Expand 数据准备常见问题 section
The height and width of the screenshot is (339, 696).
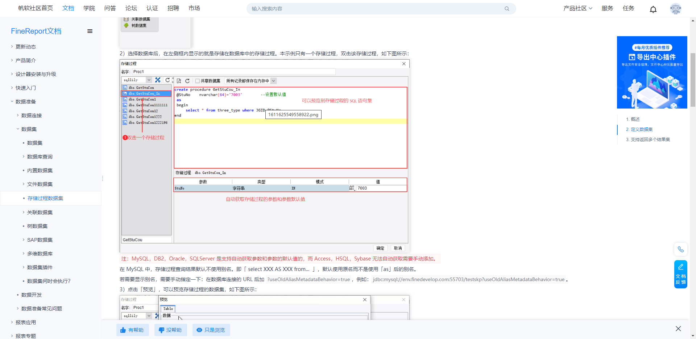(x=42, y=309)
